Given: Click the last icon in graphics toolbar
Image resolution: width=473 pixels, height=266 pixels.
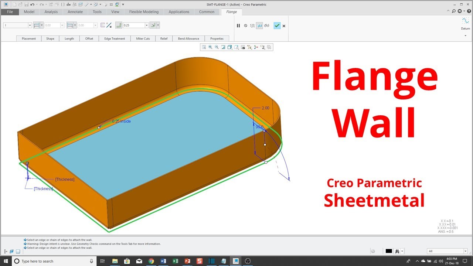Looking at the screenshot, I should (269, 47).
